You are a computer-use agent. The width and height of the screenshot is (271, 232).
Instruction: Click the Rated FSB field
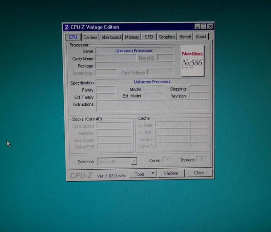click(x=114, y=147)
